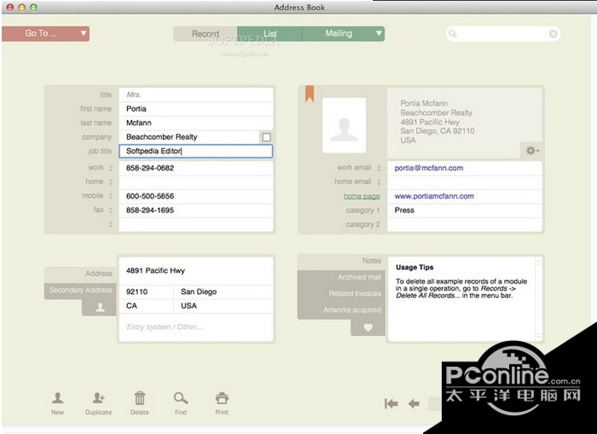Toggle the checkbox beside Beachcomber Realty
The image size is (597, 434).
266,137
